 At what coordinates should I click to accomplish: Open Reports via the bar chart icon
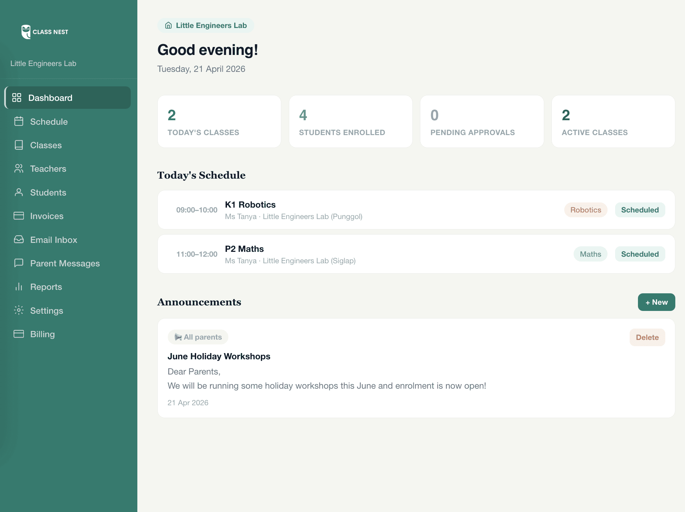tap(18, 287)
